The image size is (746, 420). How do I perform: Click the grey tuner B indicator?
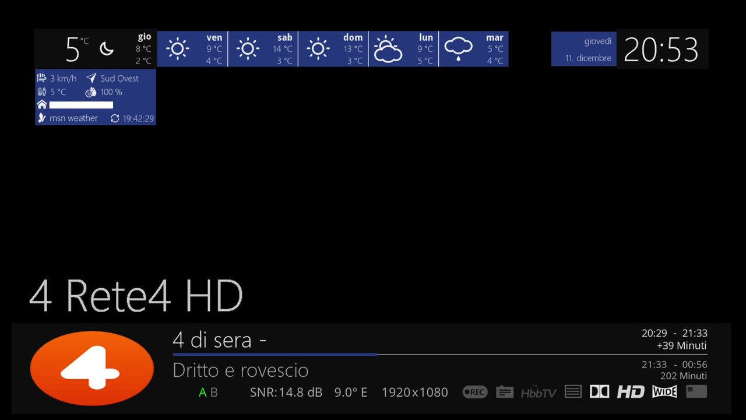click(x=214, y=393)
